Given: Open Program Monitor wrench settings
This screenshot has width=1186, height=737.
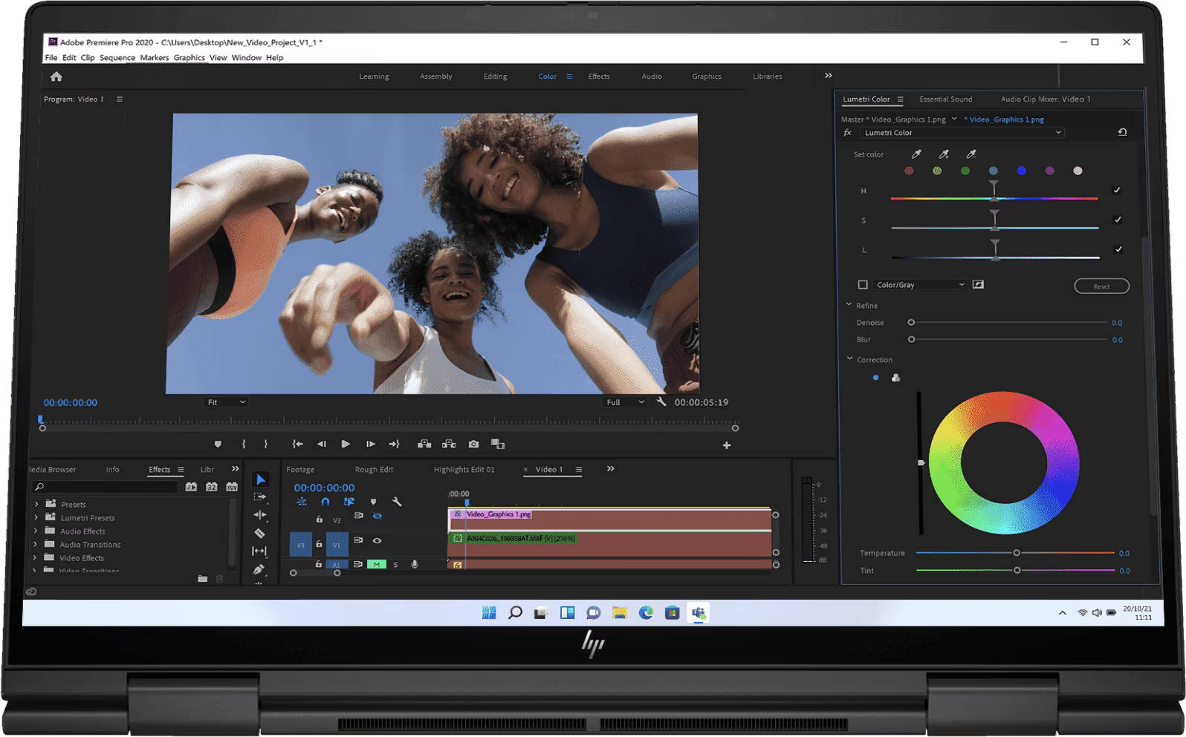Looking at the screenshot, I should (x=661, y=402).
